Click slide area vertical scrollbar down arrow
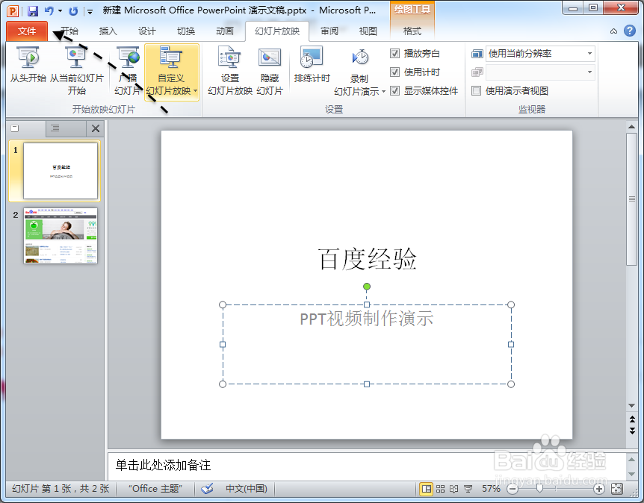 632,405
